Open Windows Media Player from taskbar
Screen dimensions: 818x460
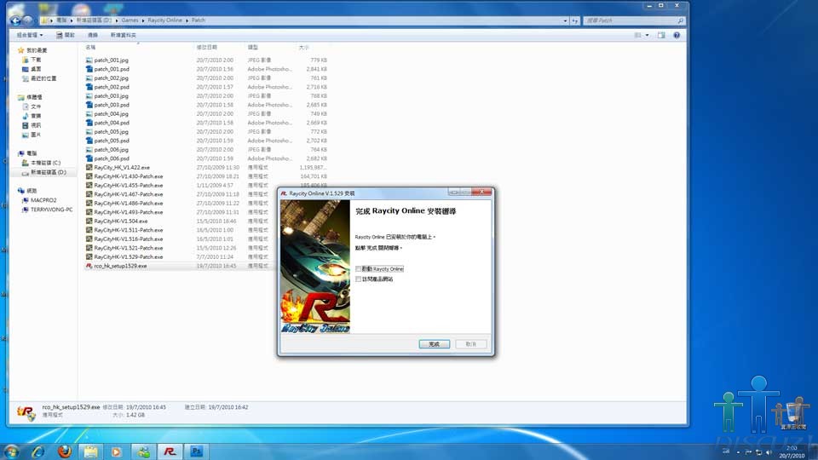(117, 451)
